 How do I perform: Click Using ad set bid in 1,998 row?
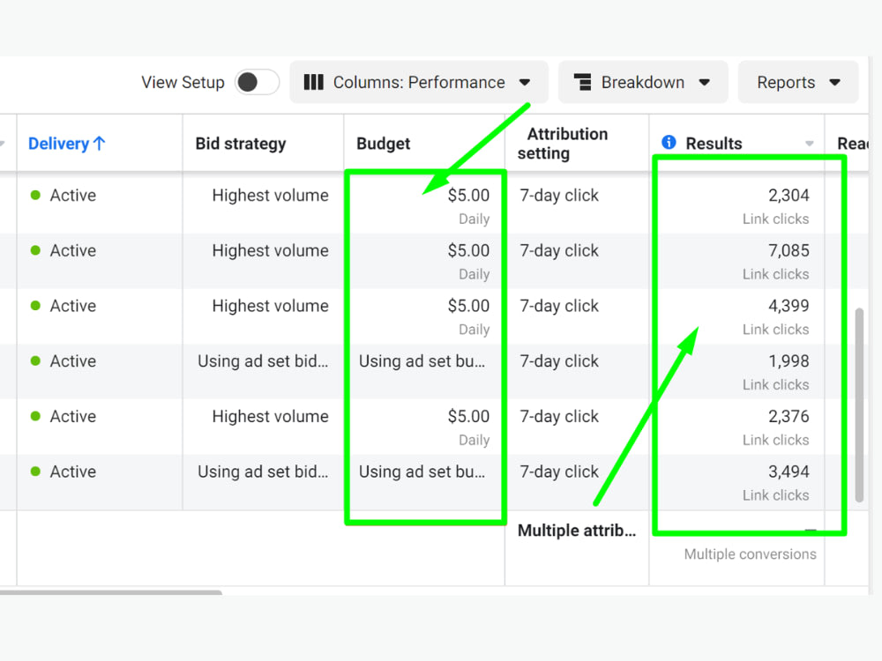(x=263, y=360)
